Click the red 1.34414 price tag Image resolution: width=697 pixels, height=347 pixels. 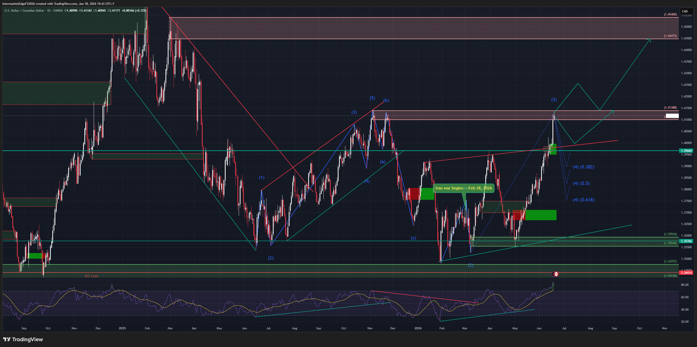pos(686,272)
